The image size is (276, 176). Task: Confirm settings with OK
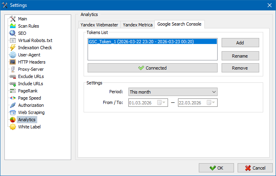coord(216,168)
